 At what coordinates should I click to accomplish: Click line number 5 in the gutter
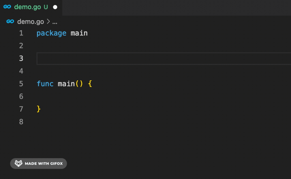click(21, 84)
